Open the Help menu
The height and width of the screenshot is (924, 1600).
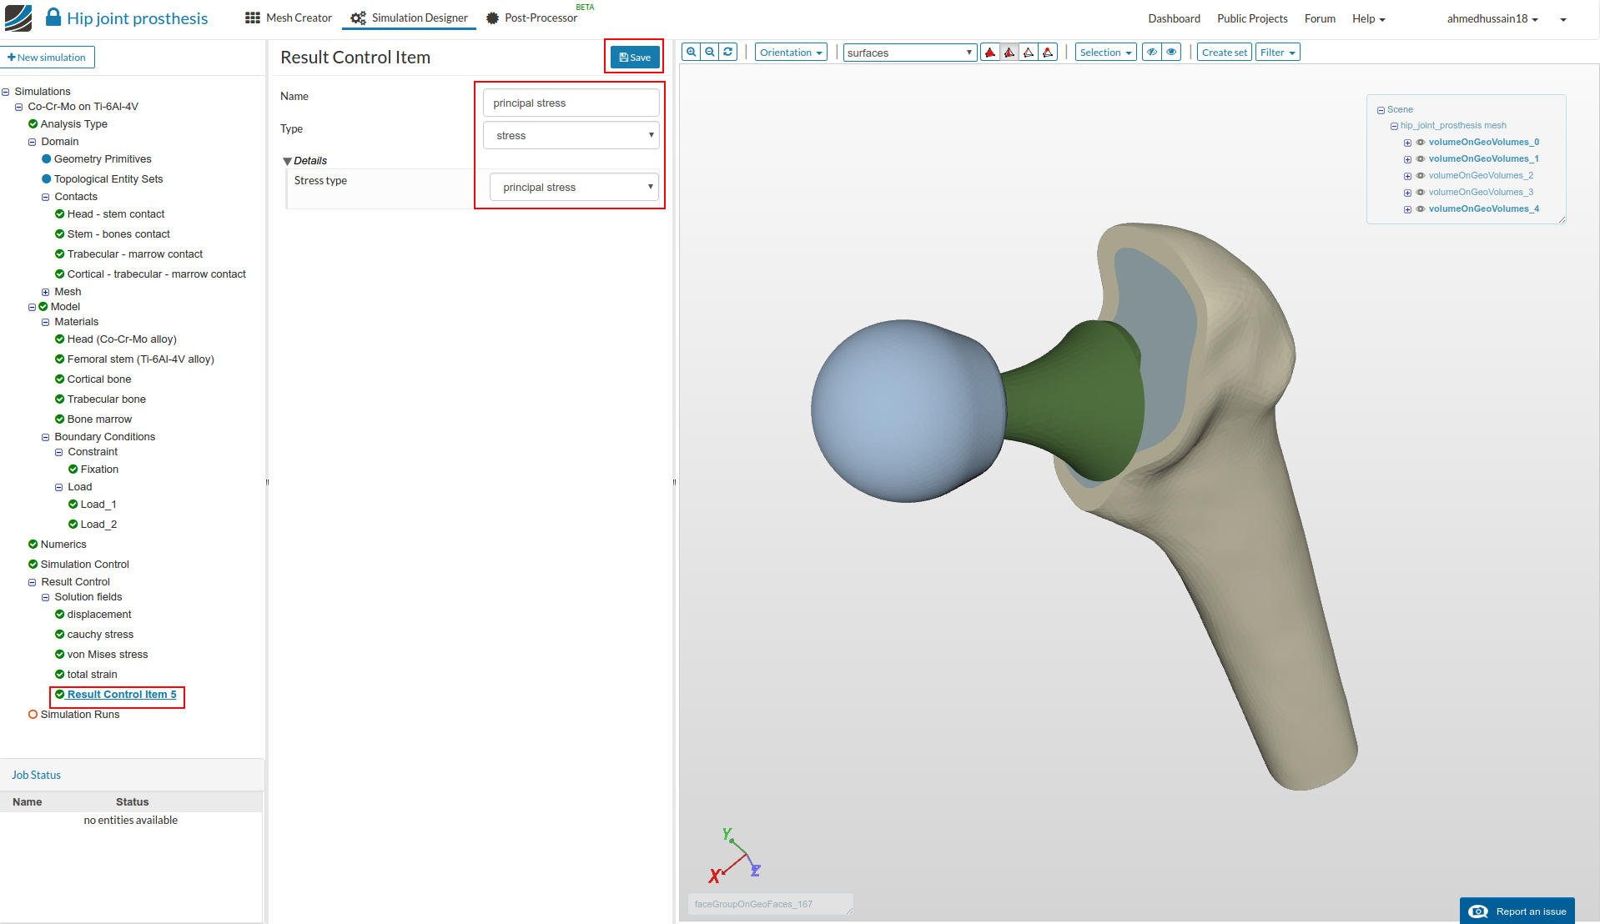[1368, 18]
